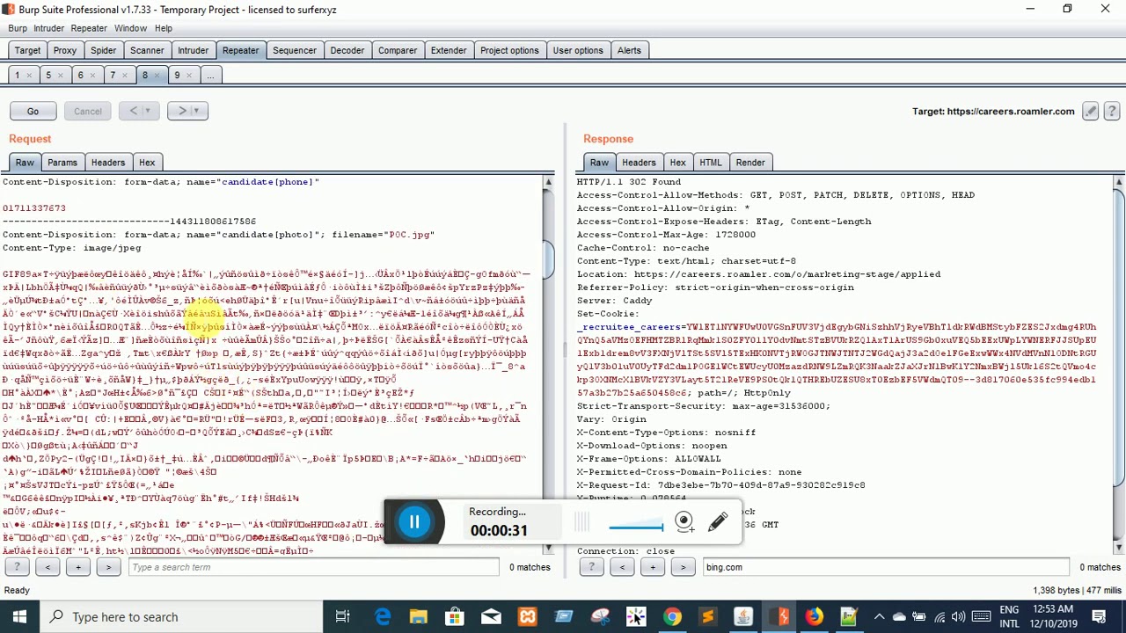Open the Project options tab

point(509,50)
